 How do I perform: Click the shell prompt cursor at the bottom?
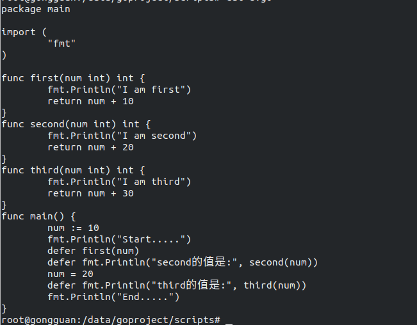[x=229, y=319]
